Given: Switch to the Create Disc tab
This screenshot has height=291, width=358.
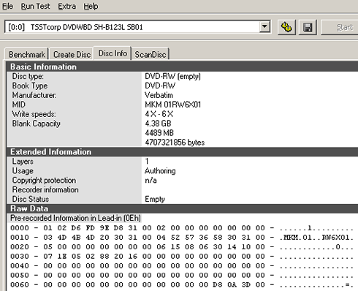Looking at the screenshot, I should click(x=72, y=54).
